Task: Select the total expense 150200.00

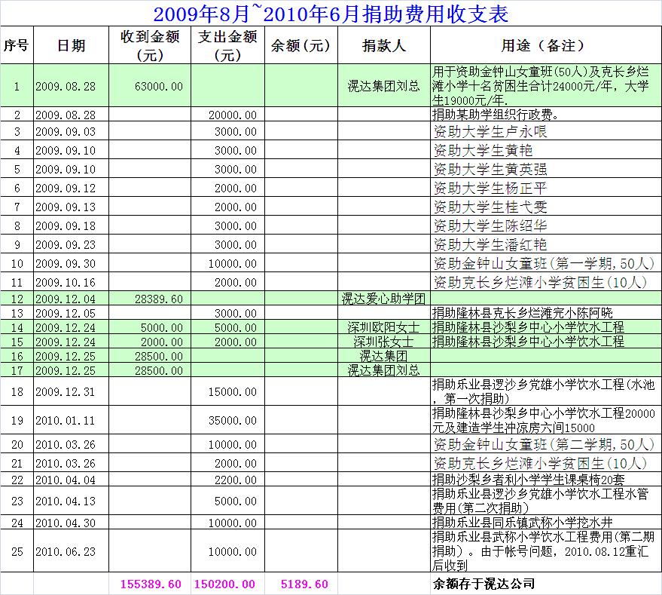Action: 224,584
